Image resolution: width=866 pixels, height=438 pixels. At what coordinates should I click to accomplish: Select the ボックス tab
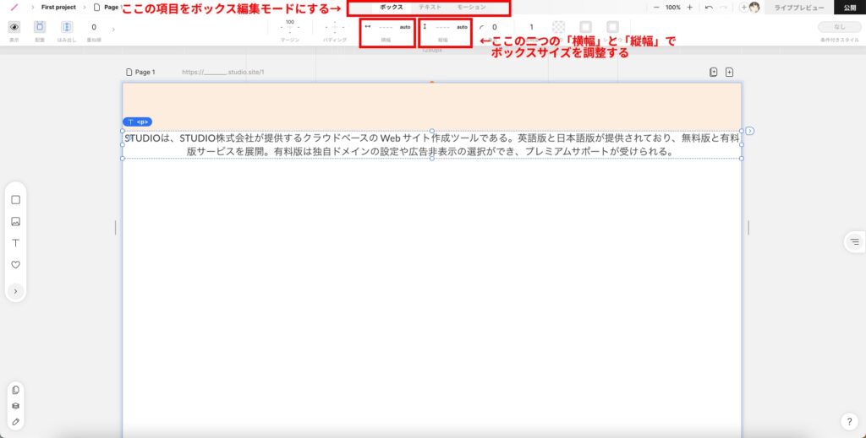[x=391, y=8]
